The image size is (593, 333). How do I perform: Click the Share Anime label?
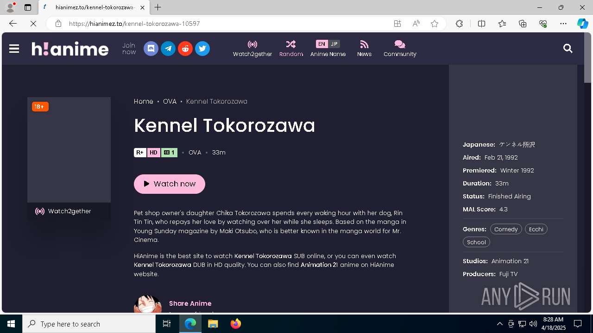[190, 303]
